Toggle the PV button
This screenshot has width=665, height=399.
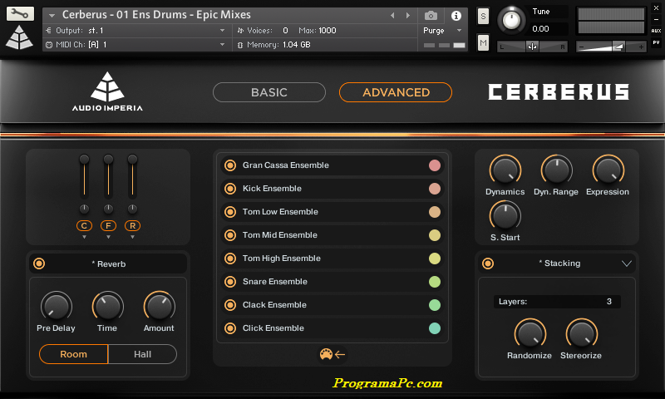(656, 42)
